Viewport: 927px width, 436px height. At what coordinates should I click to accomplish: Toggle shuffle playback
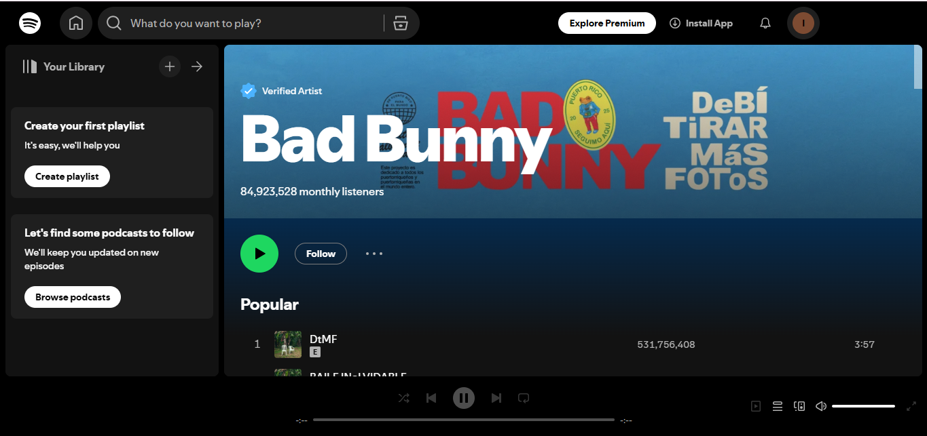pyautogui.click(x=403, y=398)
